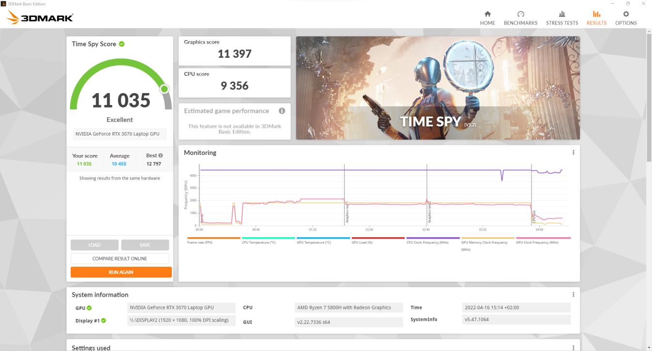This screenshot has width=652, height=351.
Task: Open the System information three-dot menu
Action: [574, 293]
